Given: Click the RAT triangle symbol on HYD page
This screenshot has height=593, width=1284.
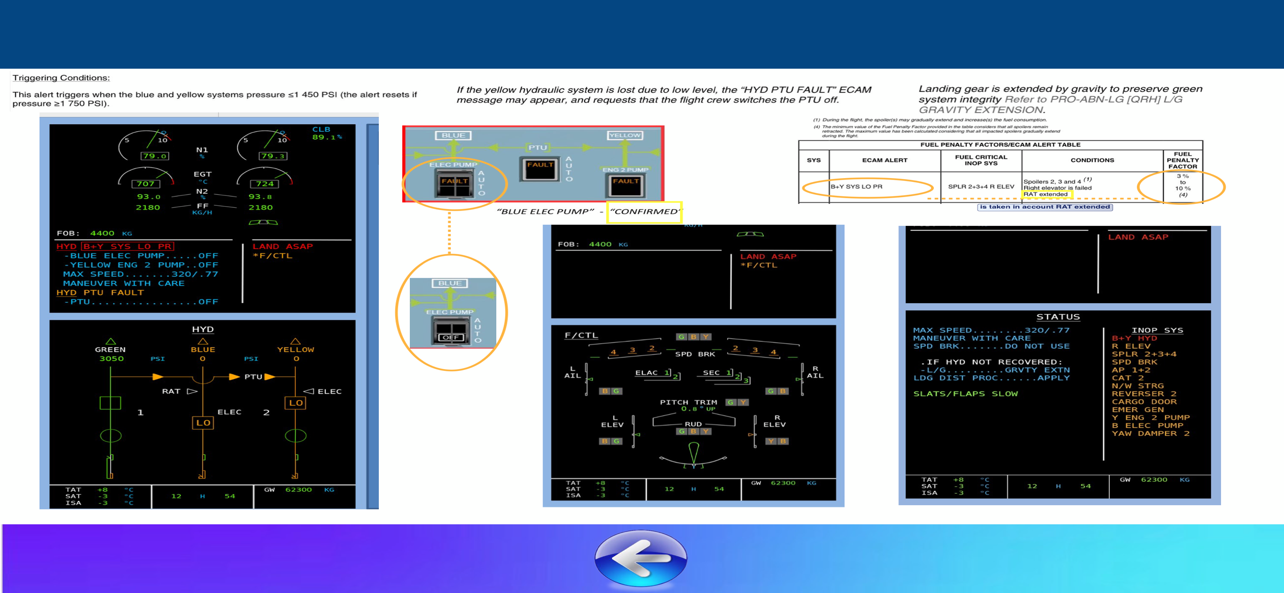Looking at the screenshot, I should pos(192,391).
